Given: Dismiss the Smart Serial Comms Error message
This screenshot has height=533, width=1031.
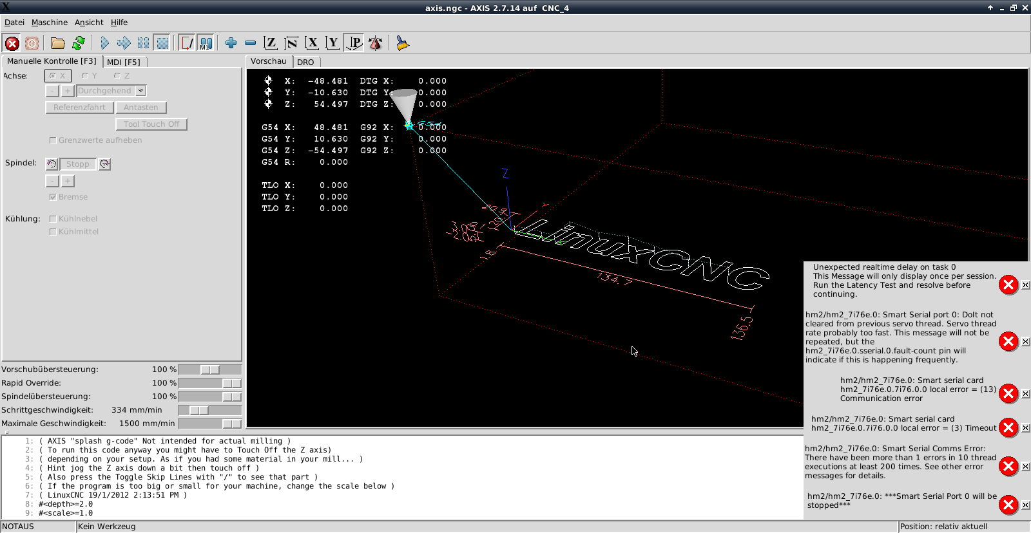Looking at the screenshot, I should [x=1025, y=466].
